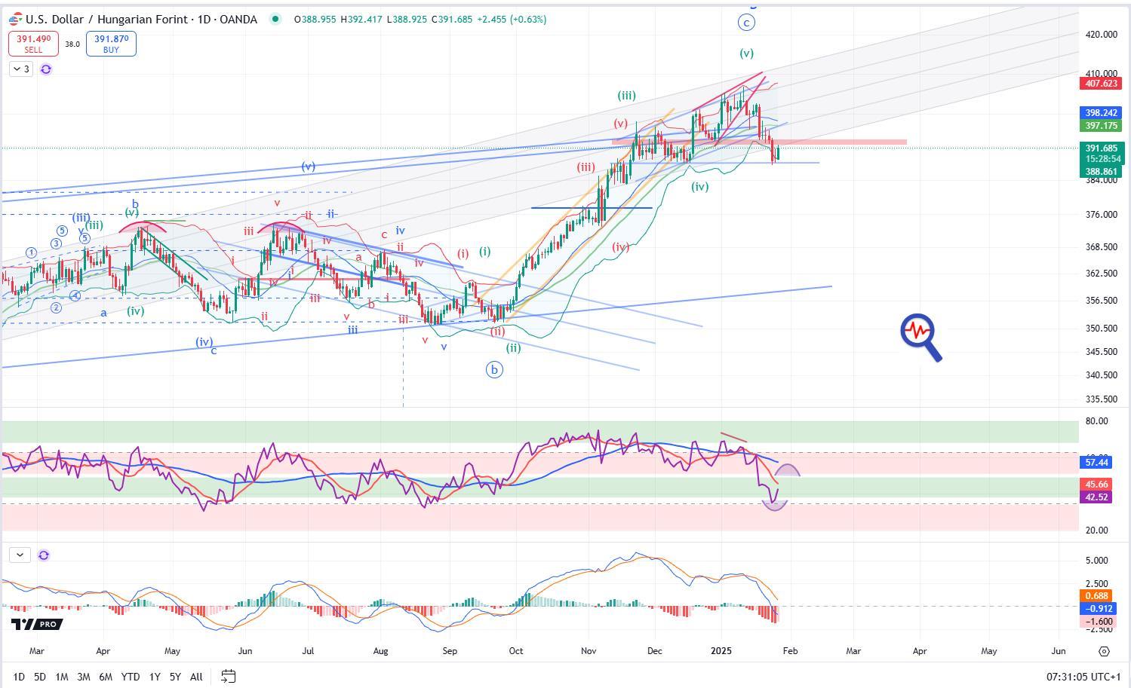The height and width of the screenshot is (688, 1131).
Task: Expand the MACD pane legend chevron
Action: pos(20,555)
